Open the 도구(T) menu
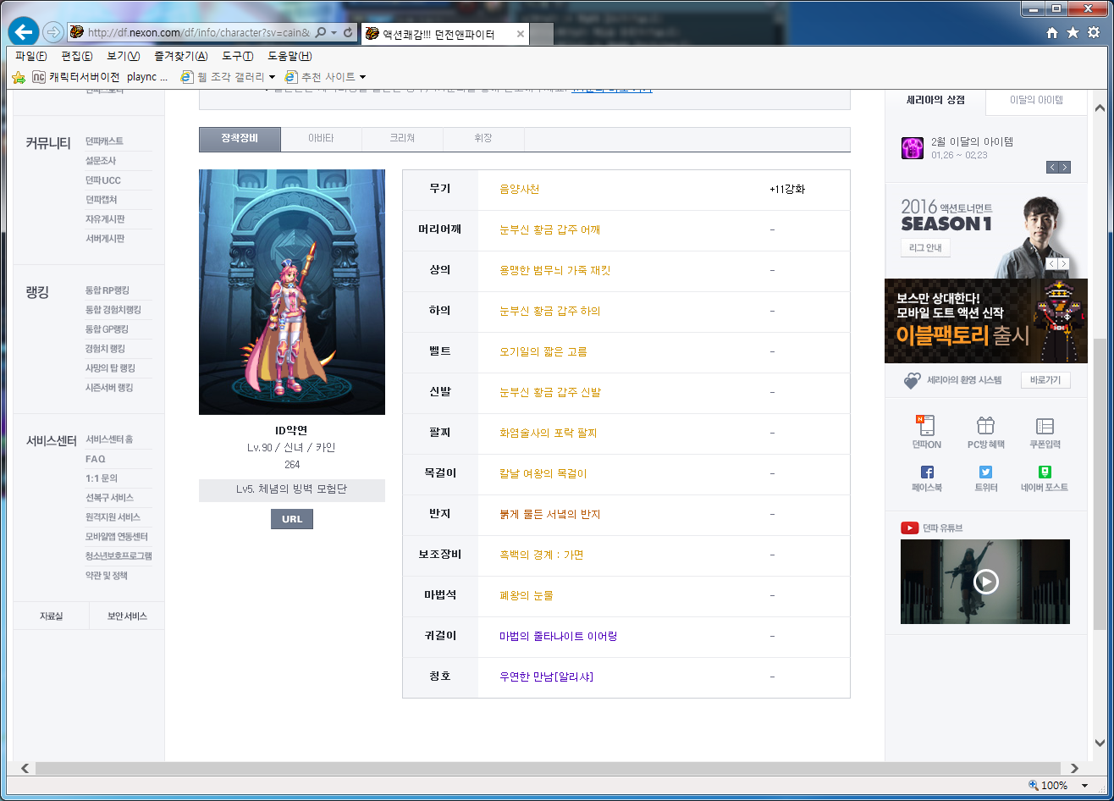This screenshot has height=801, width=1114. coord(237,56)
